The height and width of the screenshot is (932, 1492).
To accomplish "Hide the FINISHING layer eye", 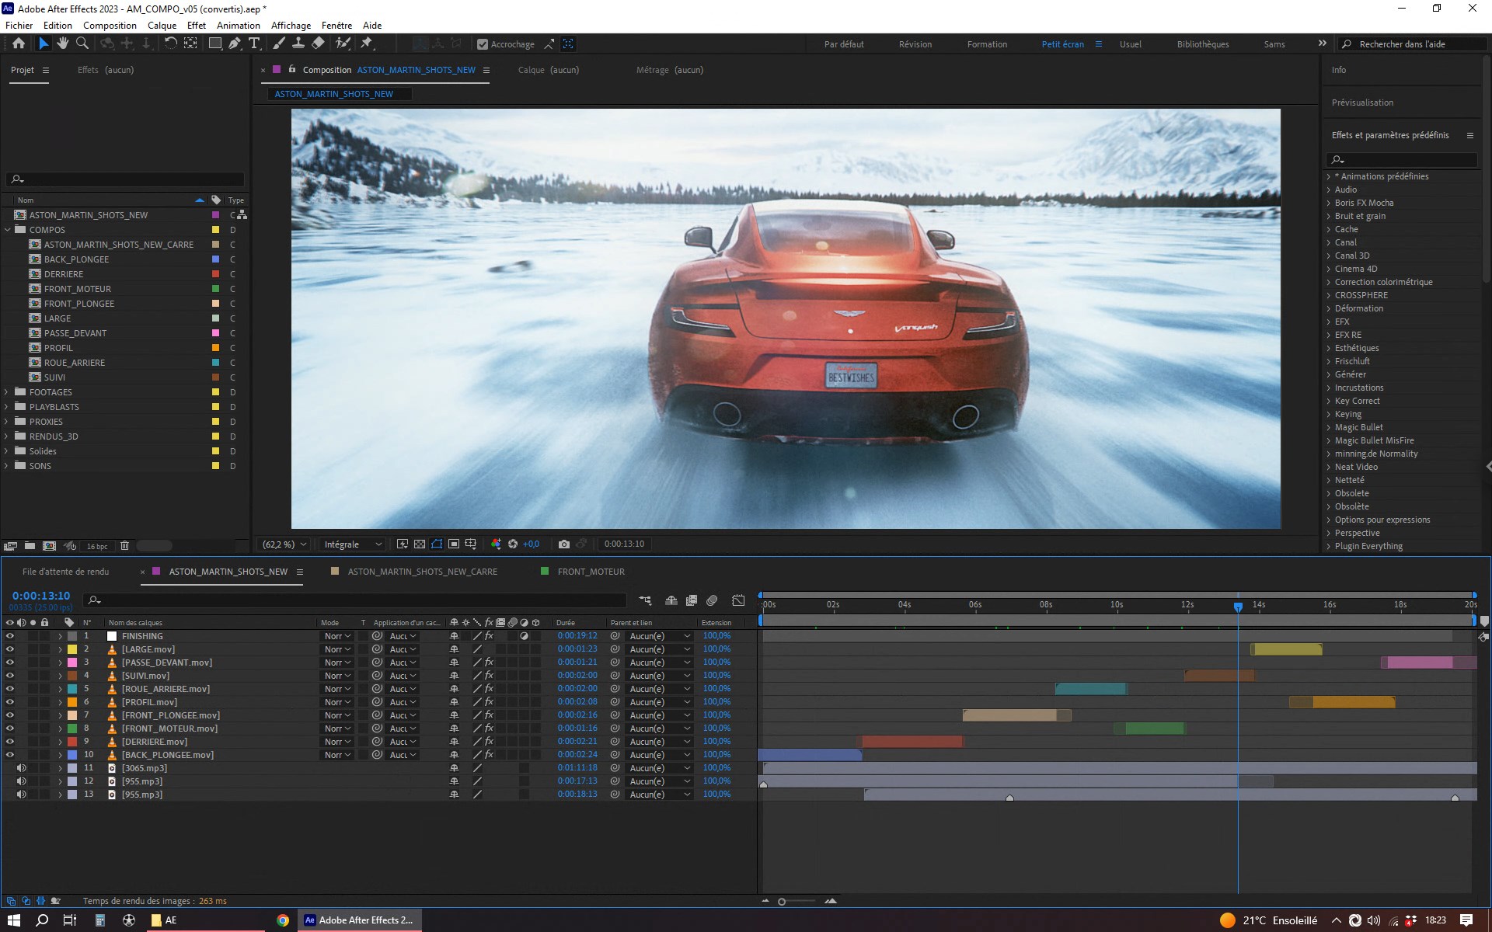I will 10,636.
